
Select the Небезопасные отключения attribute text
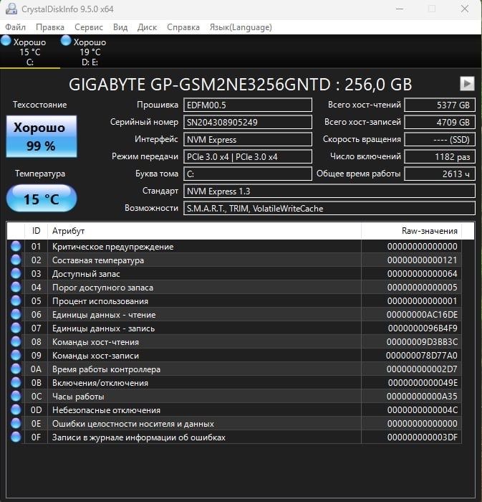point(106,410)
